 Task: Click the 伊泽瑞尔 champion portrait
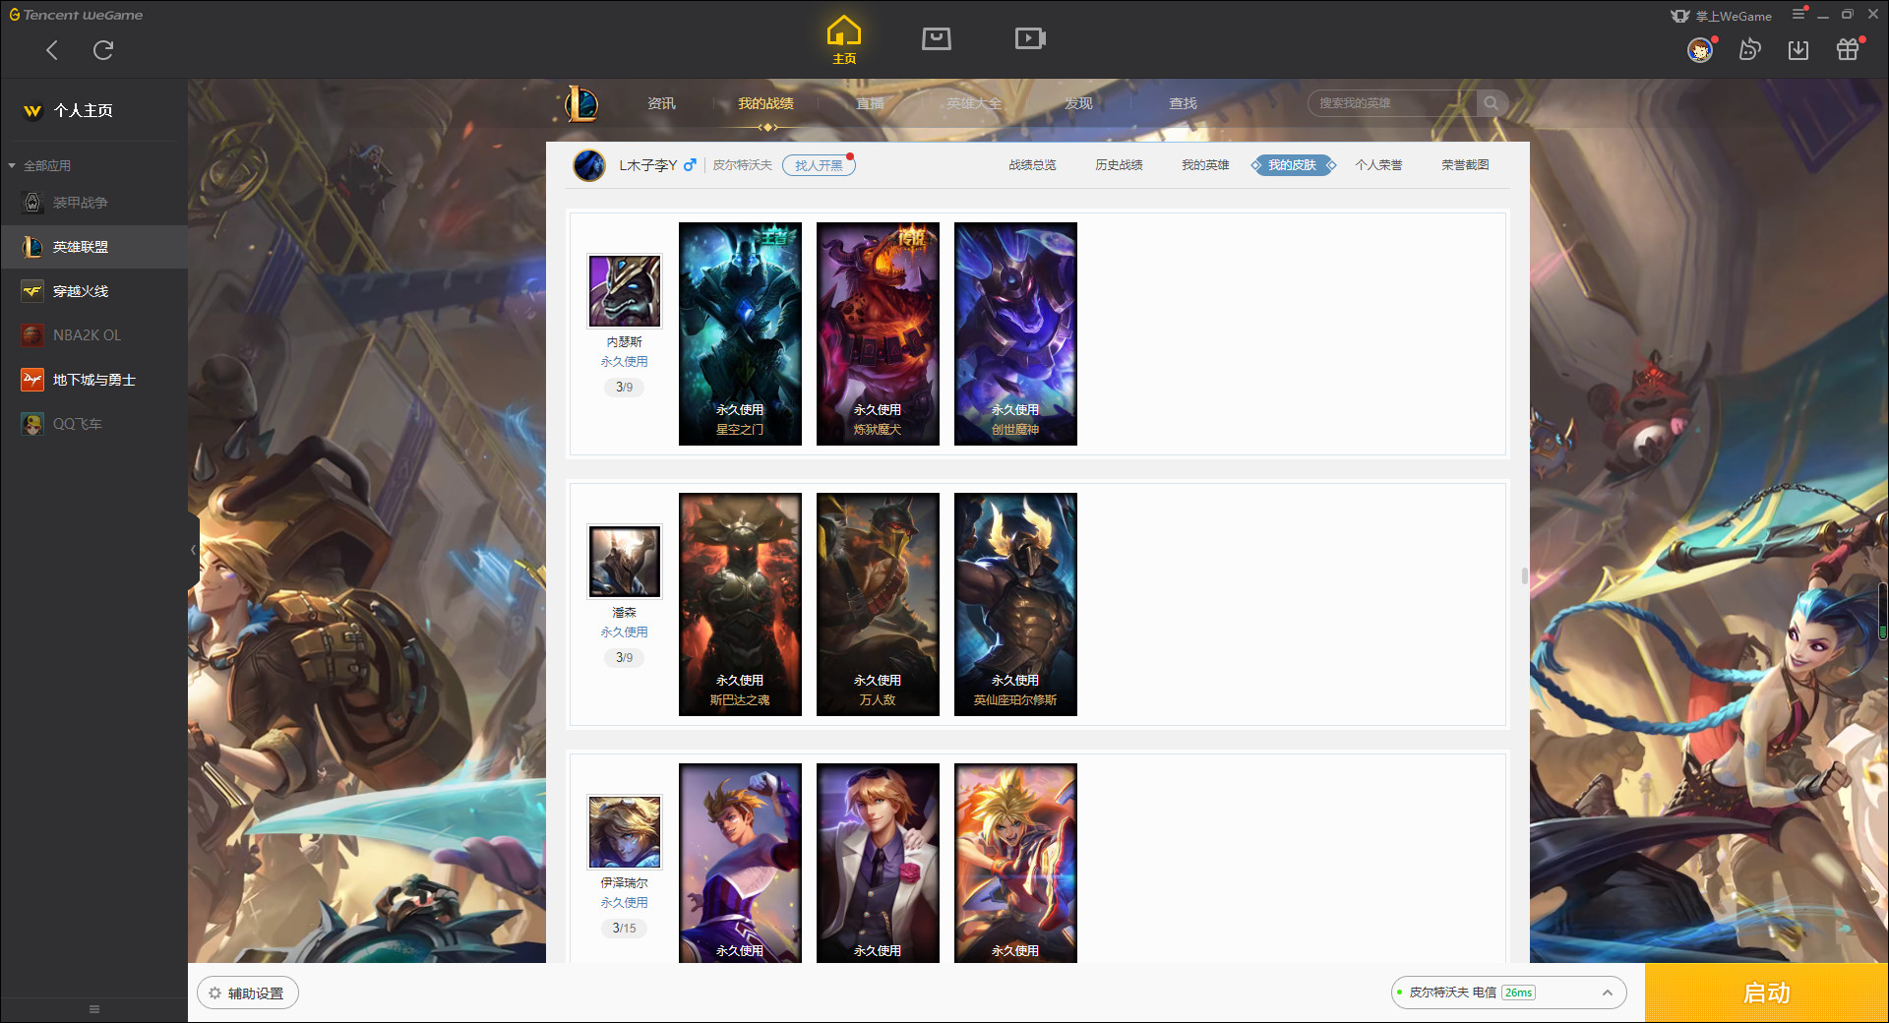click(625, 832)
